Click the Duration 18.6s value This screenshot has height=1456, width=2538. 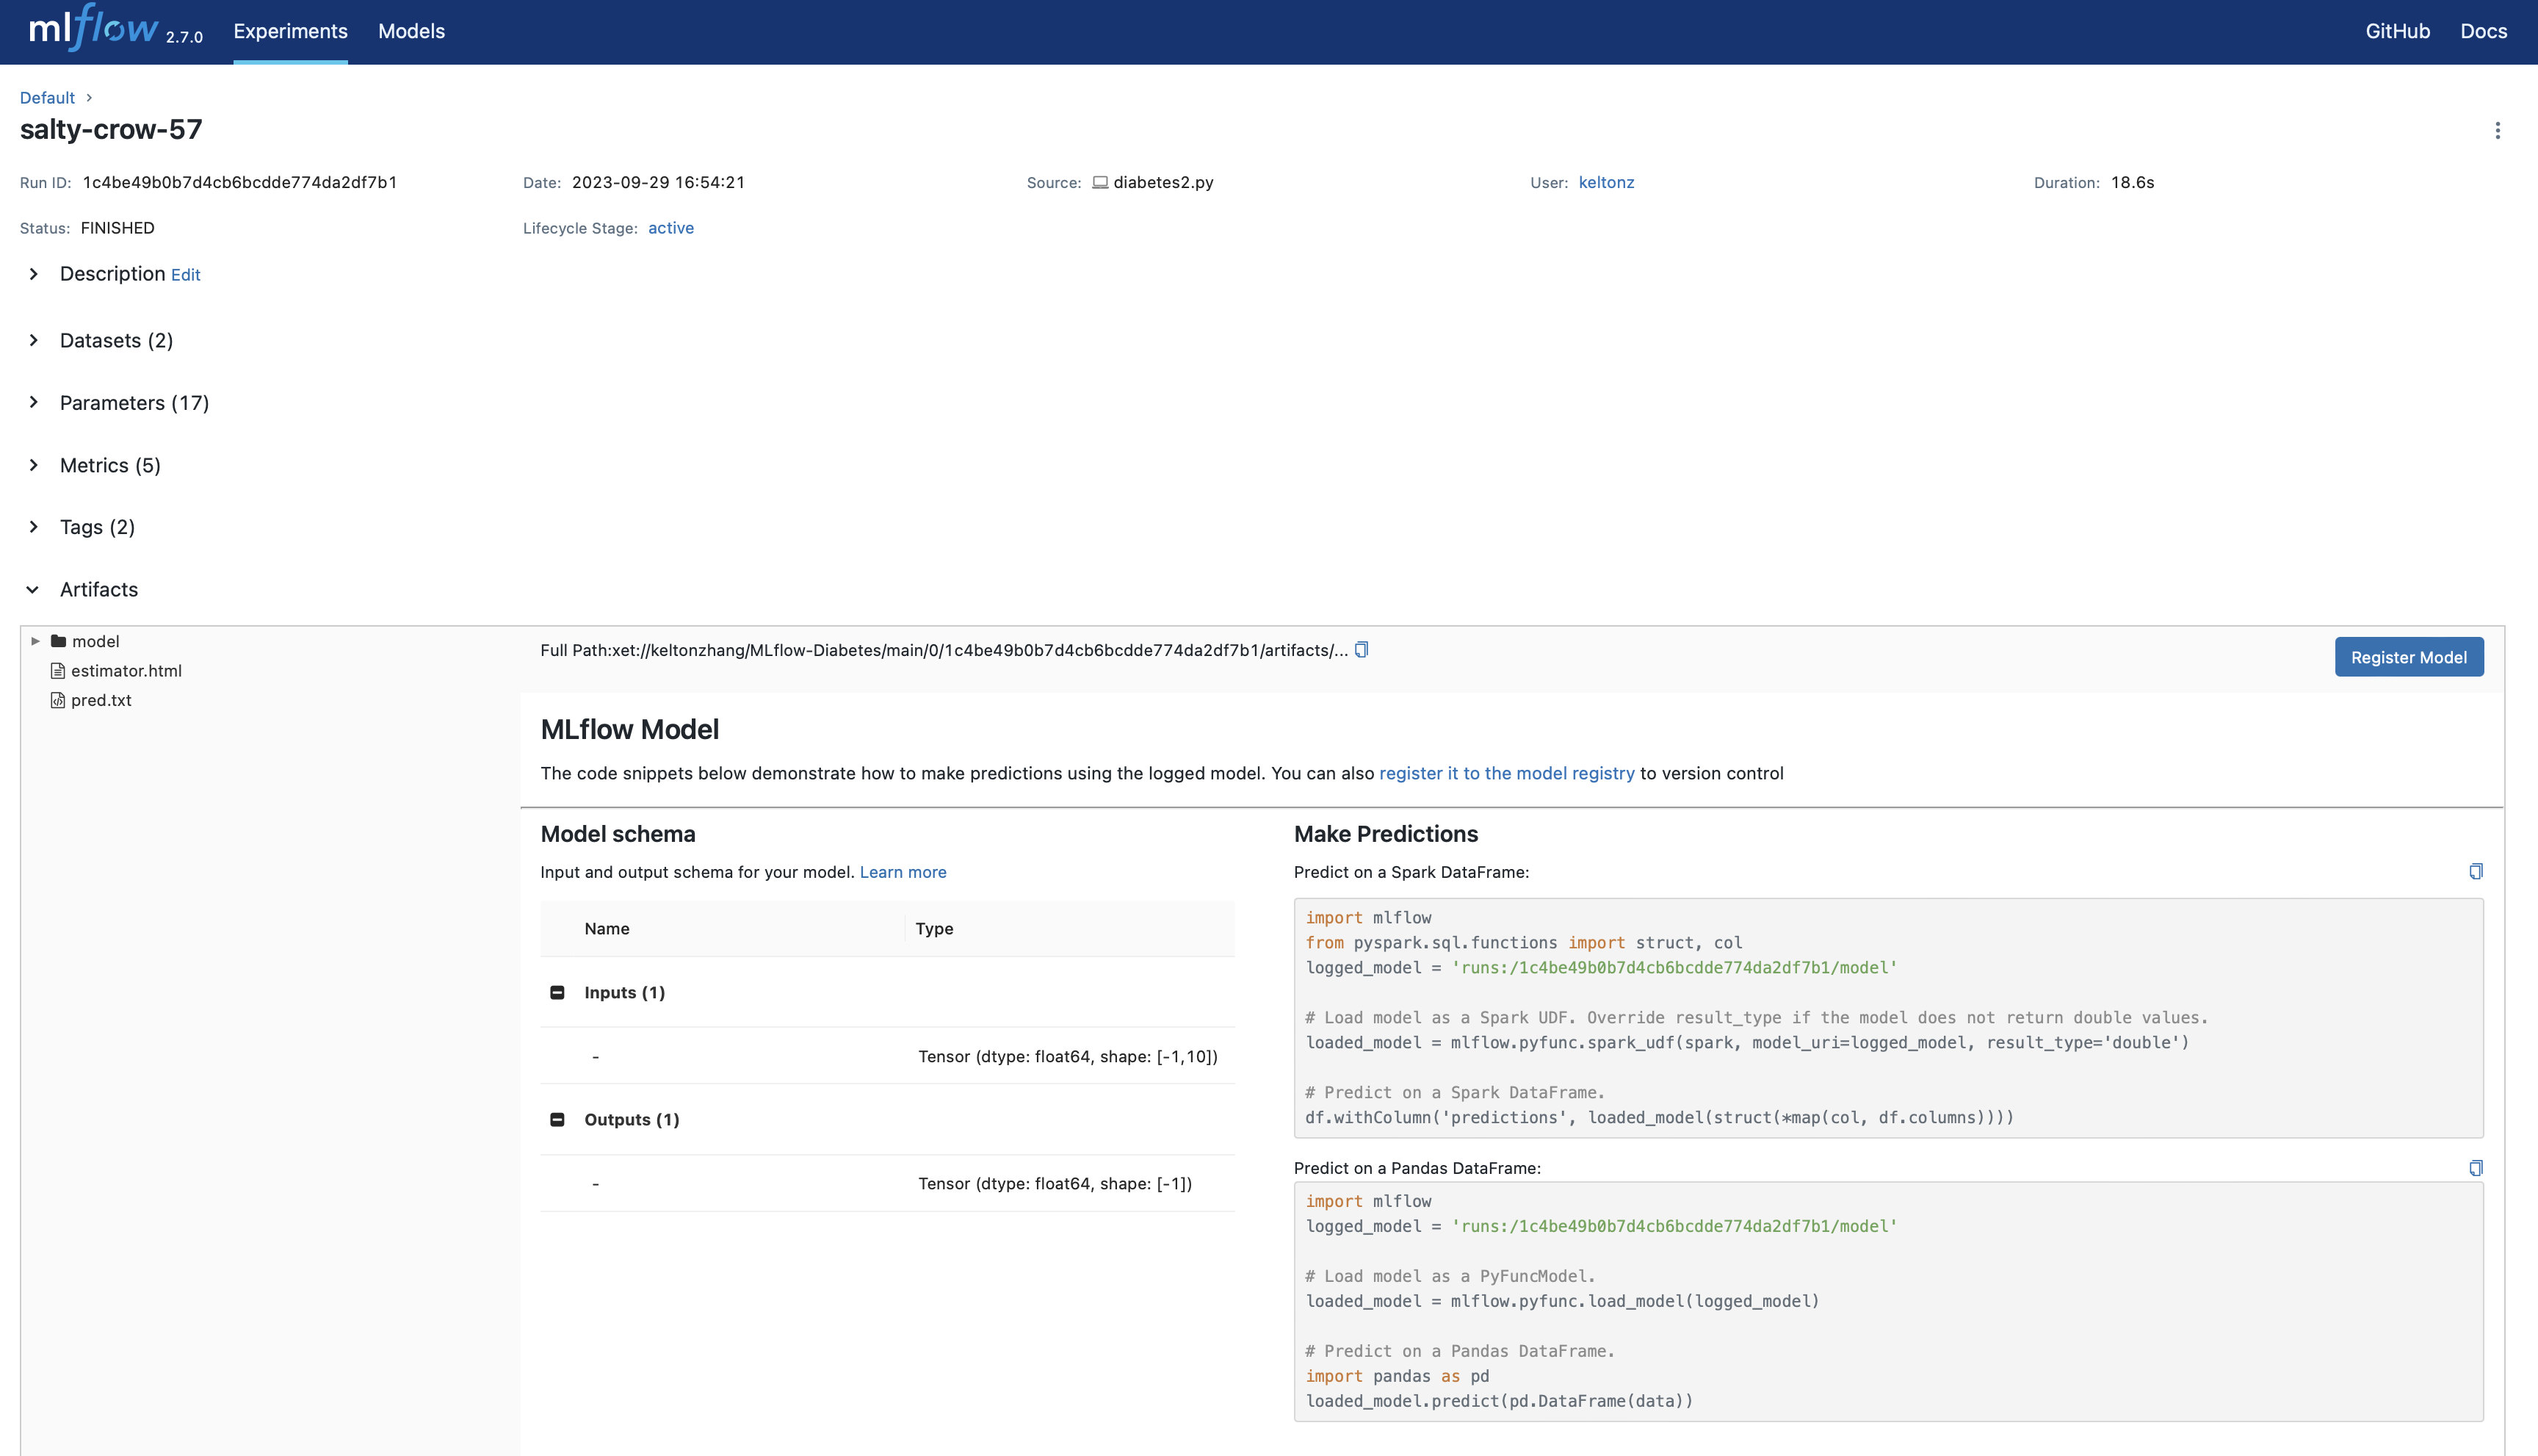pyautogui.click(x=2132, y=182)
